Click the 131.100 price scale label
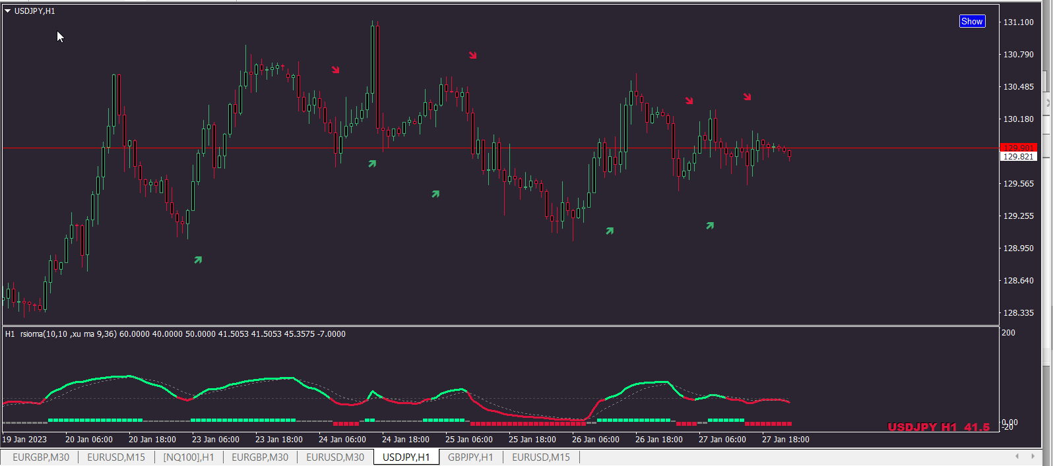 (x=1018, y=22)
